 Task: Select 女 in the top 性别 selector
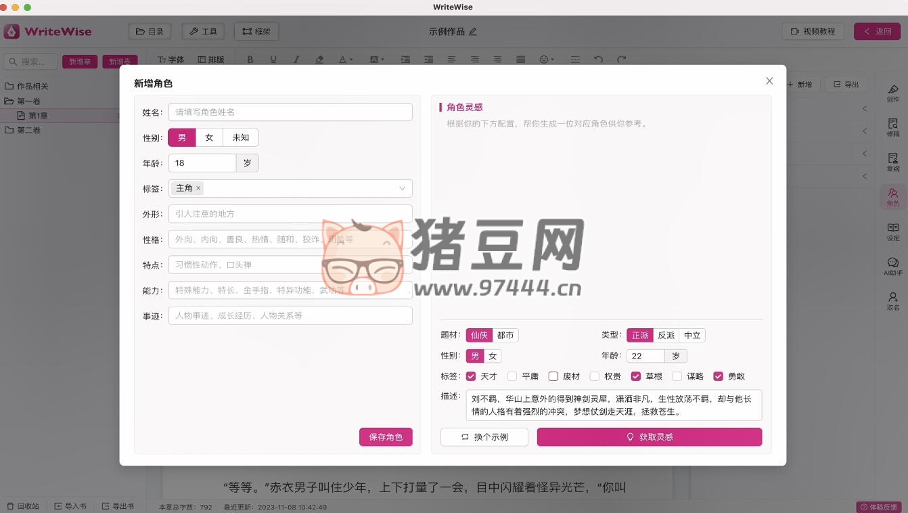click(x=209, y=137)
